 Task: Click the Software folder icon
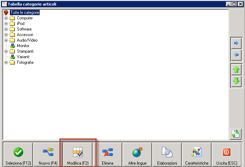click(12, 29)
